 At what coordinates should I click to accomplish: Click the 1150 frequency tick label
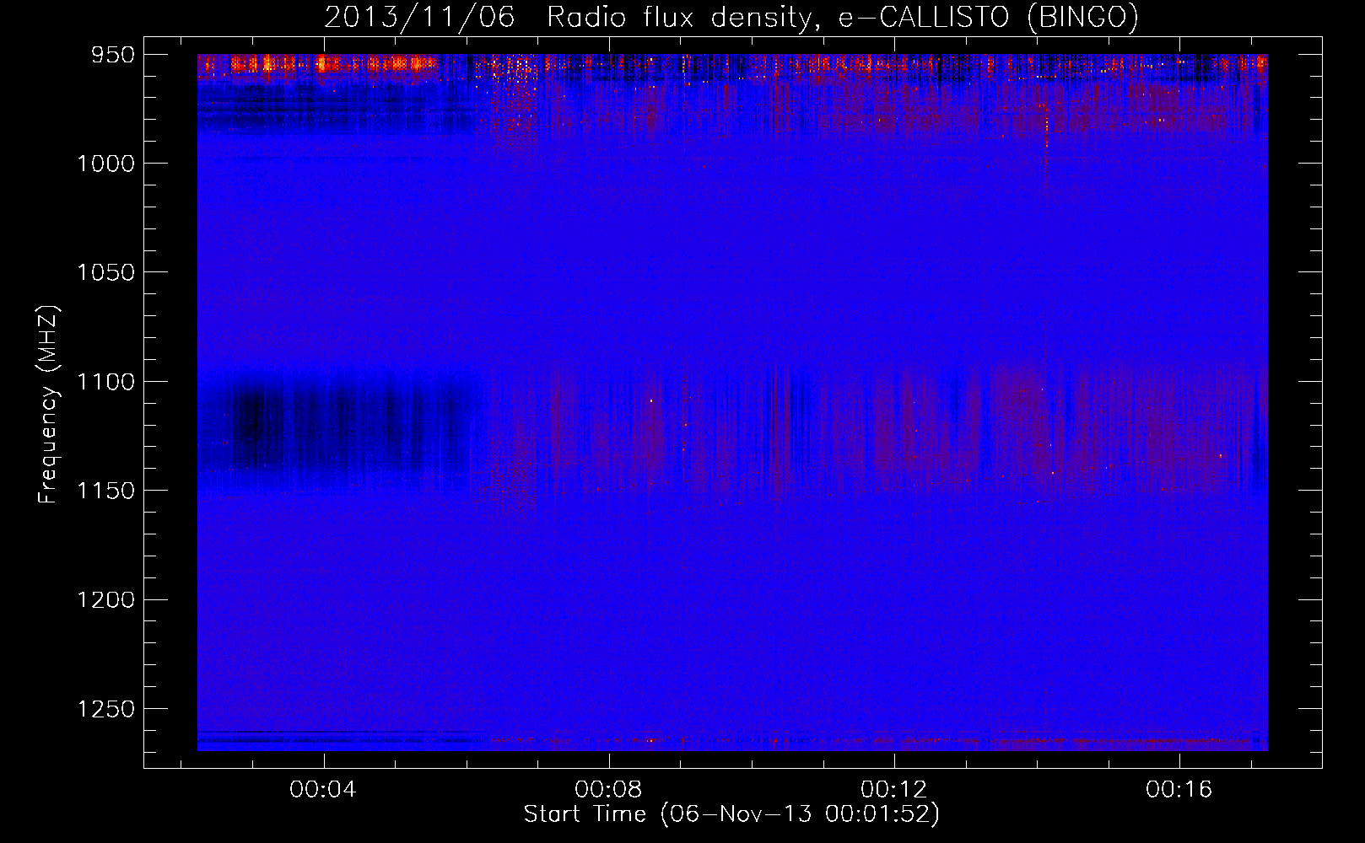[x=105, y=491]
